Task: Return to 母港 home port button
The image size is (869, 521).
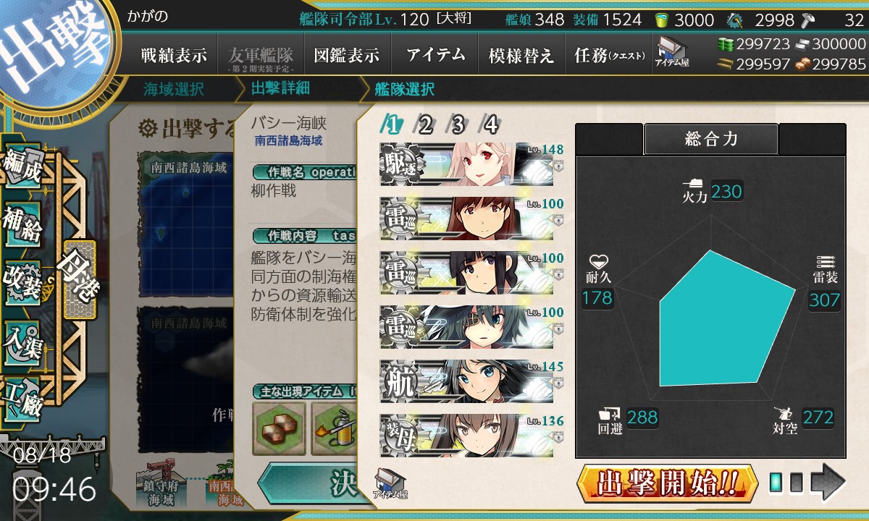Action: coord(79,281)
